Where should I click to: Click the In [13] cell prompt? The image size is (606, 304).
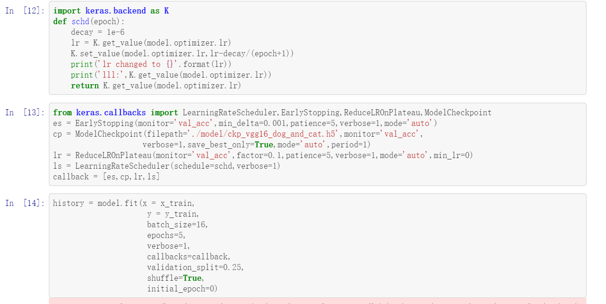tap(25, 112)
